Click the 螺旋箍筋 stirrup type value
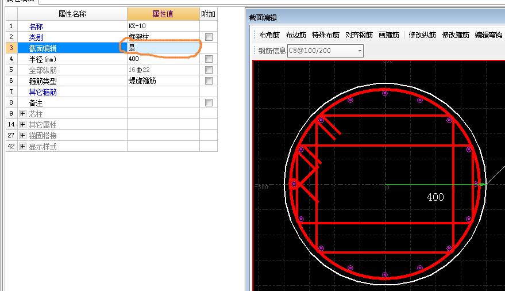This screenshot has height=291, width=505. pyautogui.click(x=163, y=81)
